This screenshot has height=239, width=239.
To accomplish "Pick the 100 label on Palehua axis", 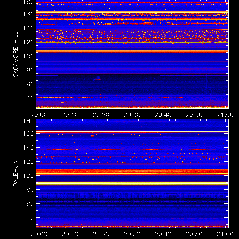I will (28, 176).
